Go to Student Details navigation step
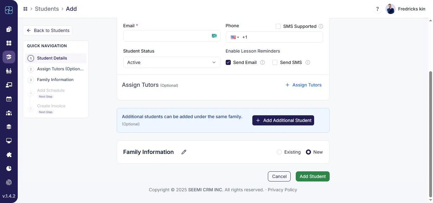 56,58
